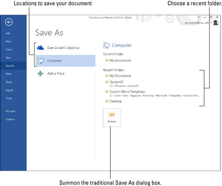Select My Documents under Recent Folders
This screenshot has height=186, width=222.
point(118,76)
